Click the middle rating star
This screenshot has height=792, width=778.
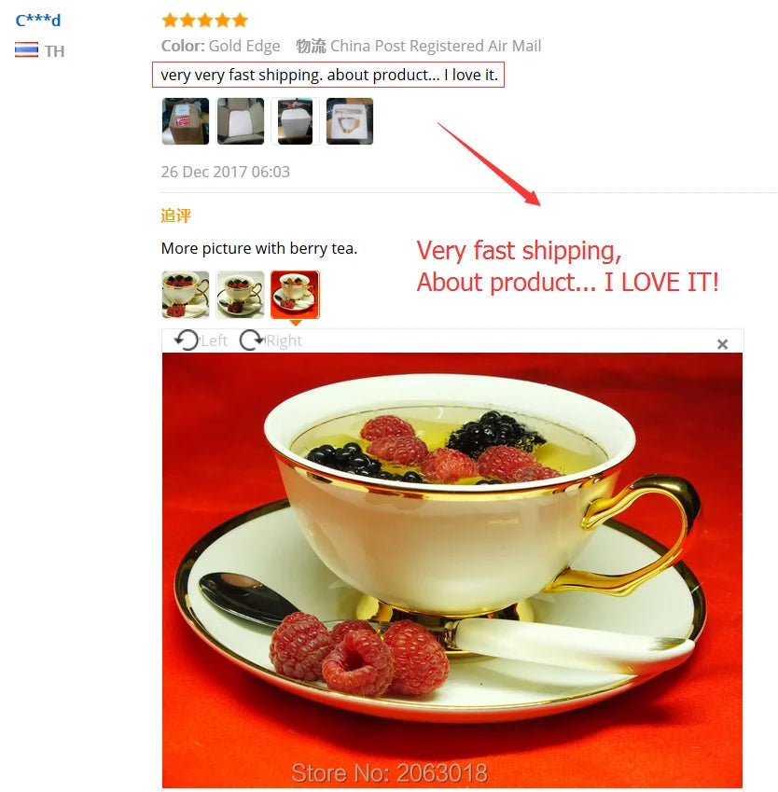pos(205,21)
